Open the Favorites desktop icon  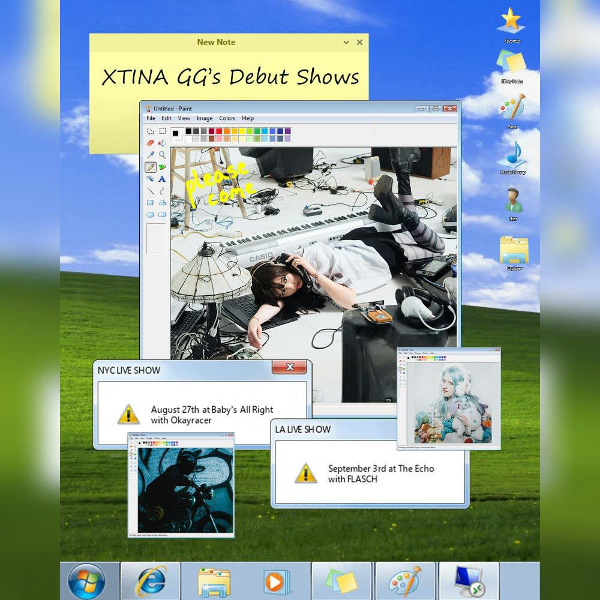[x=512, y=25]
